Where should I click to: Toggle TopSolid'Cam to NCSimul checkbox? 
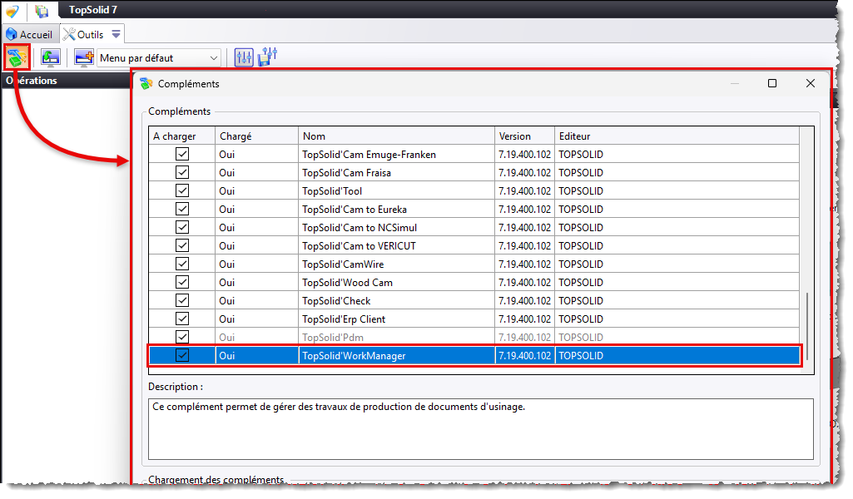coord(182,227)
